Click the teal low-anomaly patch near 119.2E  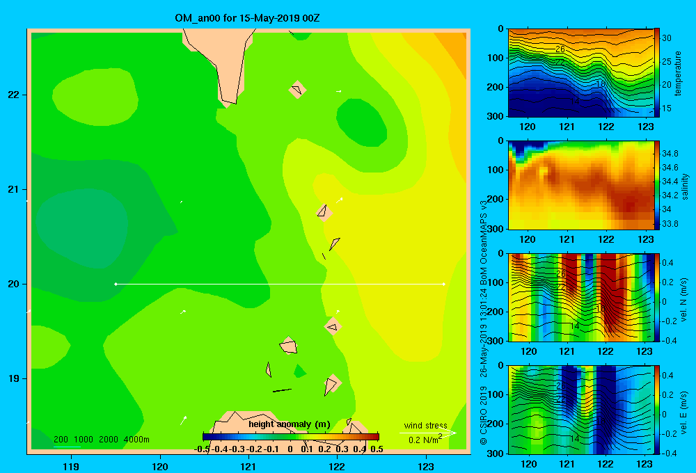[82, 227]
